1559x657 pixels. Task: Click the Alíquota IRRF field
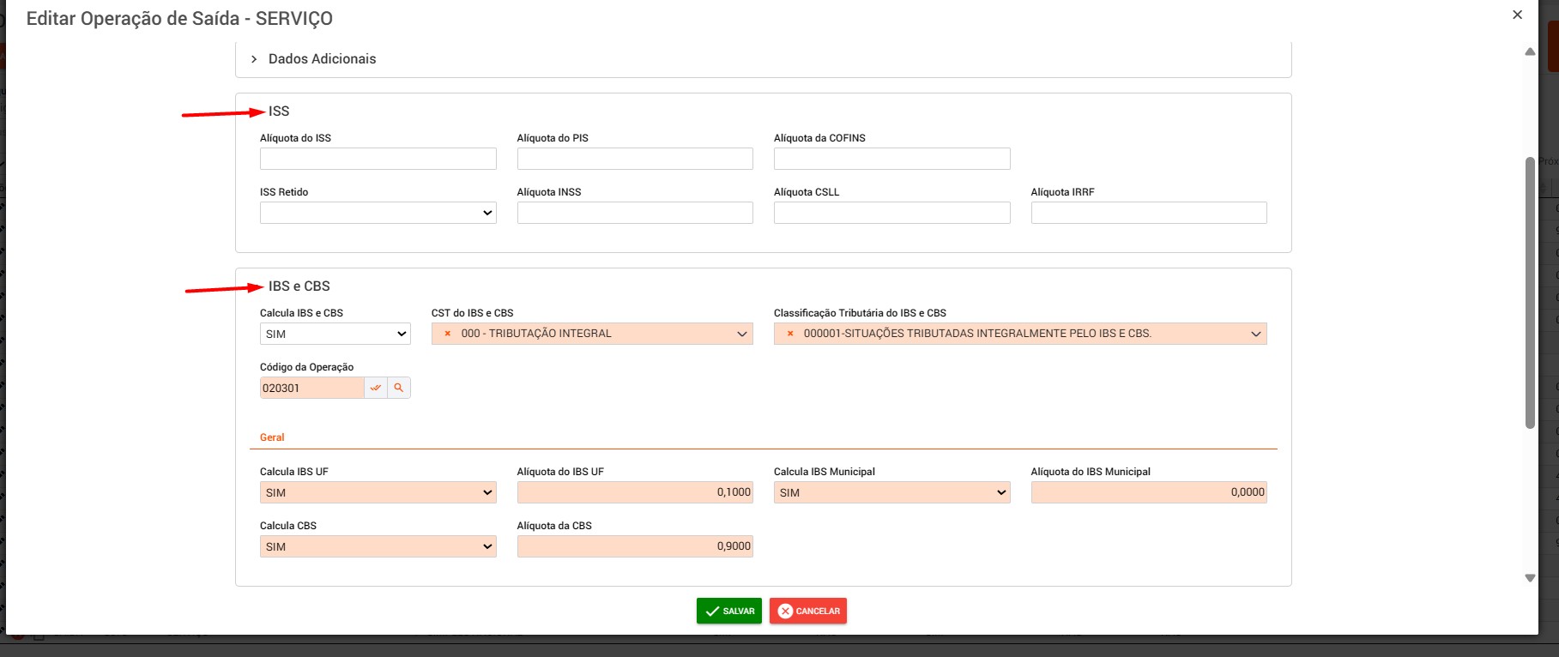[1149, 213]
